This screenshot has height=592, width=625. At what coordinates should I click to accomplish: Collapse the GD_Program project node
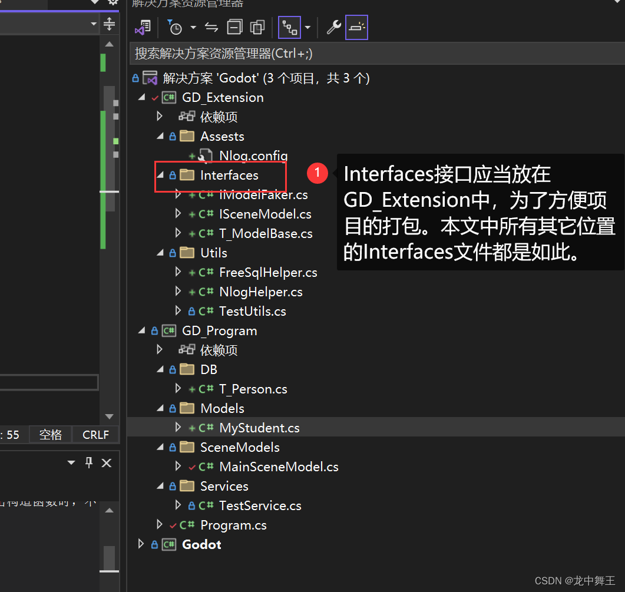point(141,330)
